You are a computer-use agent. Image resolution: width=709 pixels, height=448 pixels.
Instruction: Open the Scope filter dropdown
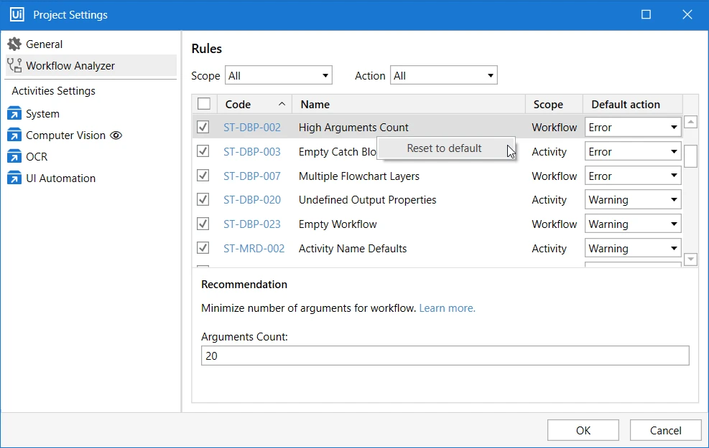coord(279,75)
